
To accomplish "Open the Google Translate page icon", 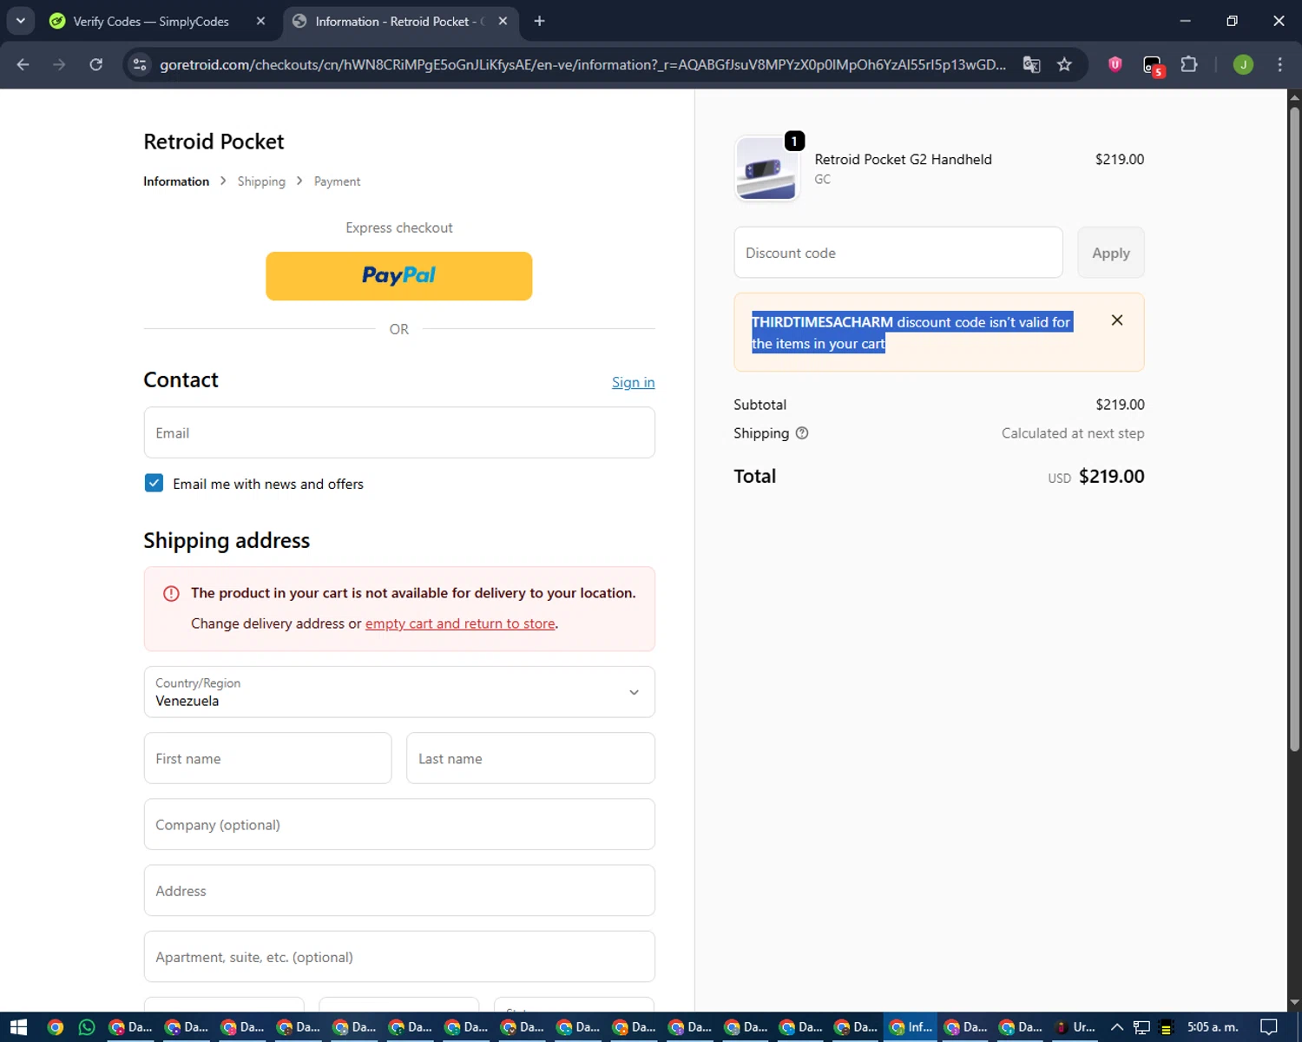I will coord(1031,64).
